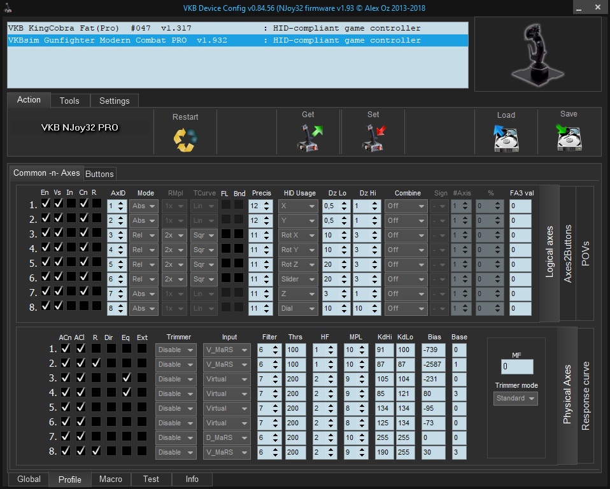This screenshot has width=610, height=489.
Task: Open the Tools tab
Action: click(x=69, y=101)
